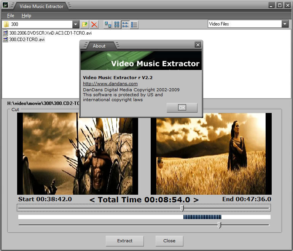Click the 300.CD2-TCRO.avi file icon

[5, 39]
